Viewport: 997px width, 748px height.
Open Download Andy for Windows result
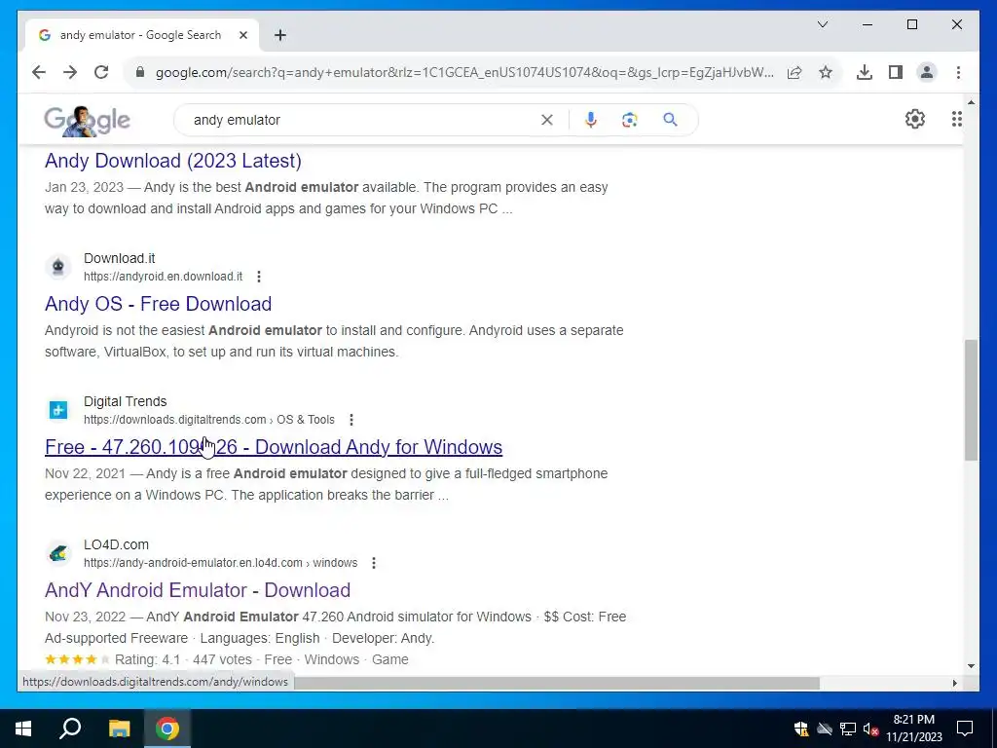point(274,447)
